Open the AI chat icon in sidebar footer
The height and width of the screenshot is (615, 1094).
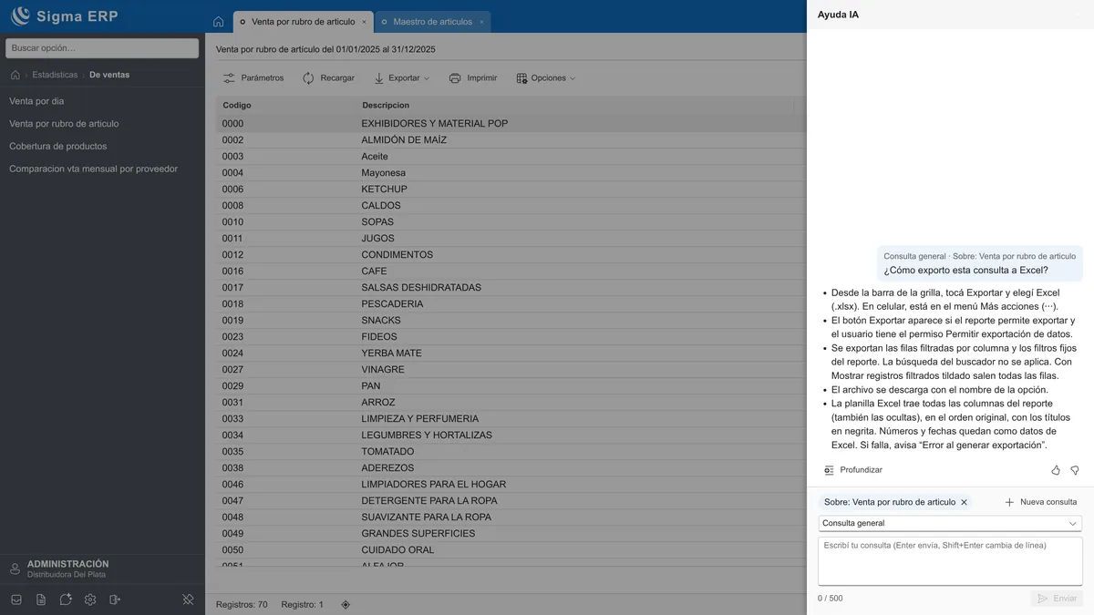pyautogui.click(x=66, y=600)
